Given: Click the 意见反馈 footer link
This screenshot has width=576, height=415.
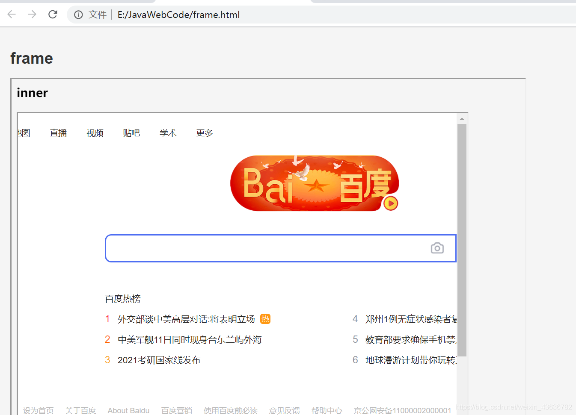Looking at the screenshot, I should click(x=285, y=410).
